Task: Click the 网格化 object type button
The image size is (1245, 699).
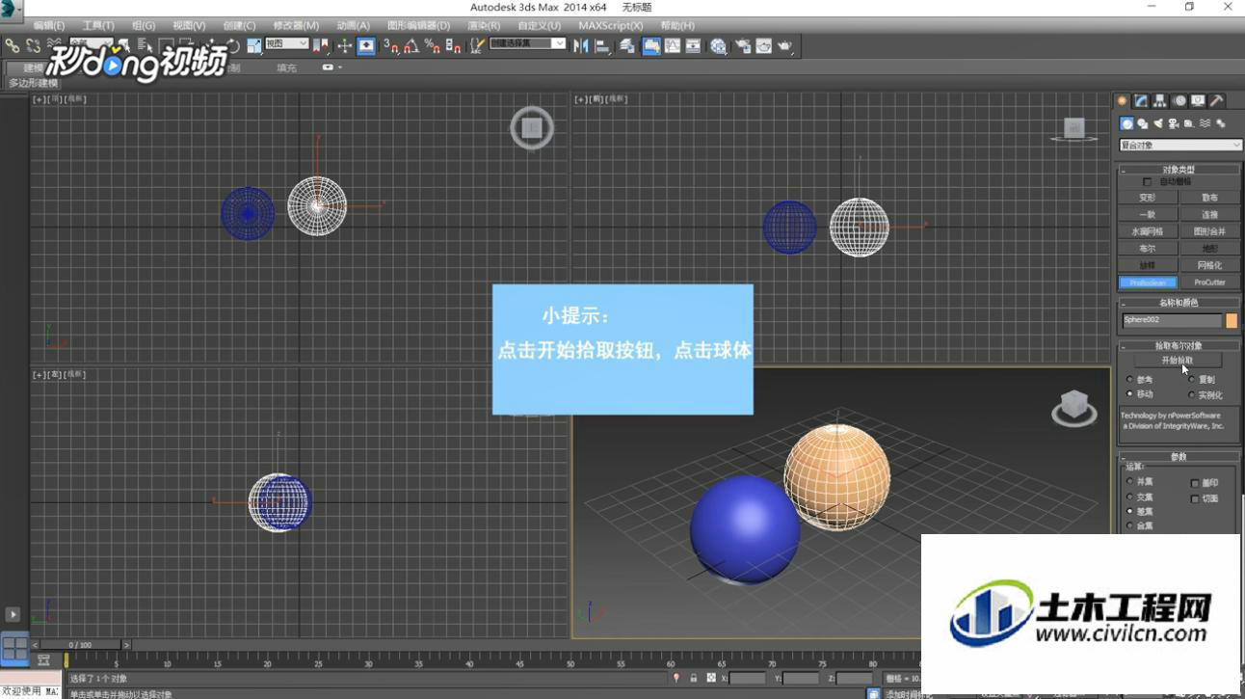Action: pos(1209,265)
